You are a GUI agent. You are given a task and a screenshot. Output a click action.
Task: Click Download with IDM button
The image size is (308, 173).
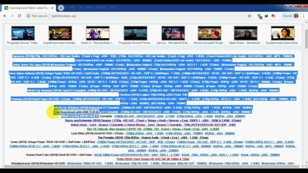pyautogui.click(x=72, y=112)
